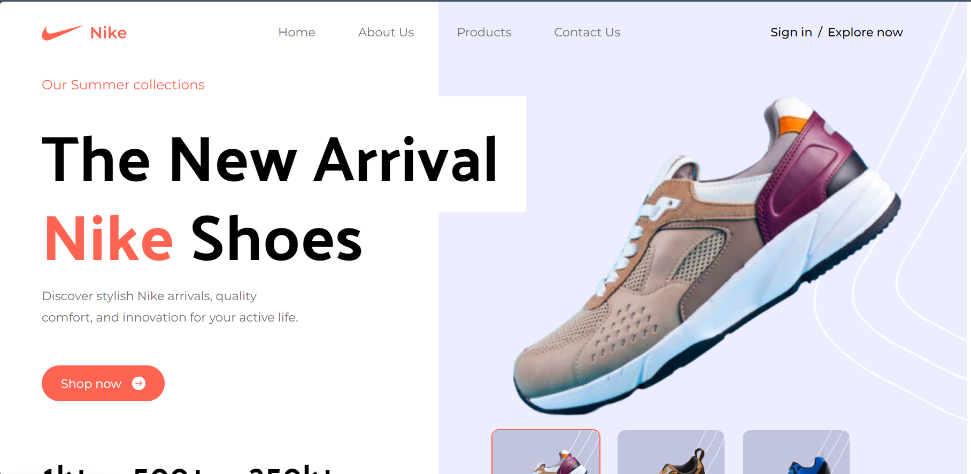Open the Products nav item
This screenshot has height=474, width=971.
(x=484, y=32)
